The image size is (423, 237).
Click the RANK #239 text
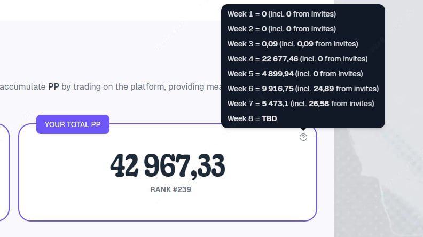pos(170,189)
